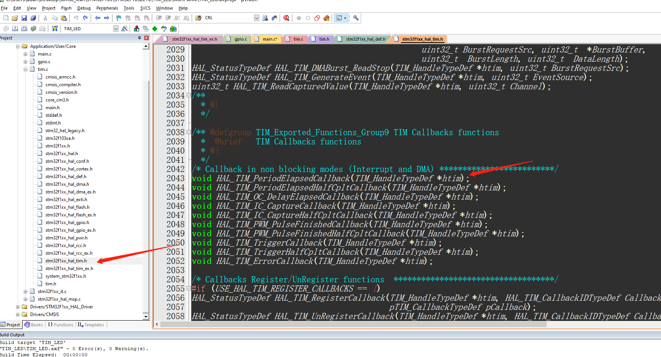661x357 pixels.
Task: Expand the gpio.c tree node
Action: [x=25, y=62]
